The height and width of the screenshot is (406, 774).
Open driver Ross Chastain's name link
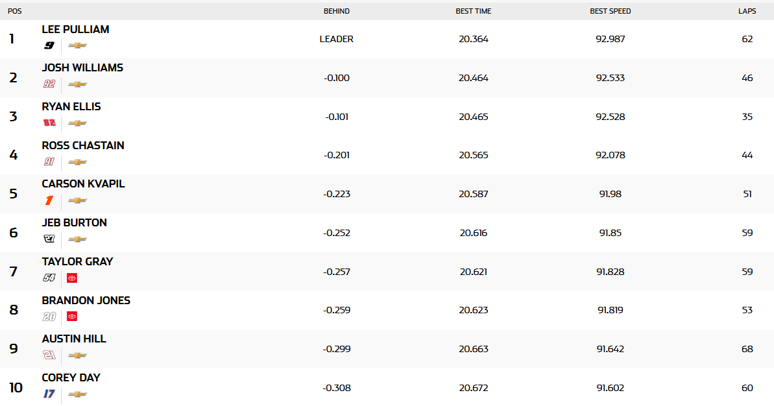point(83,145)
